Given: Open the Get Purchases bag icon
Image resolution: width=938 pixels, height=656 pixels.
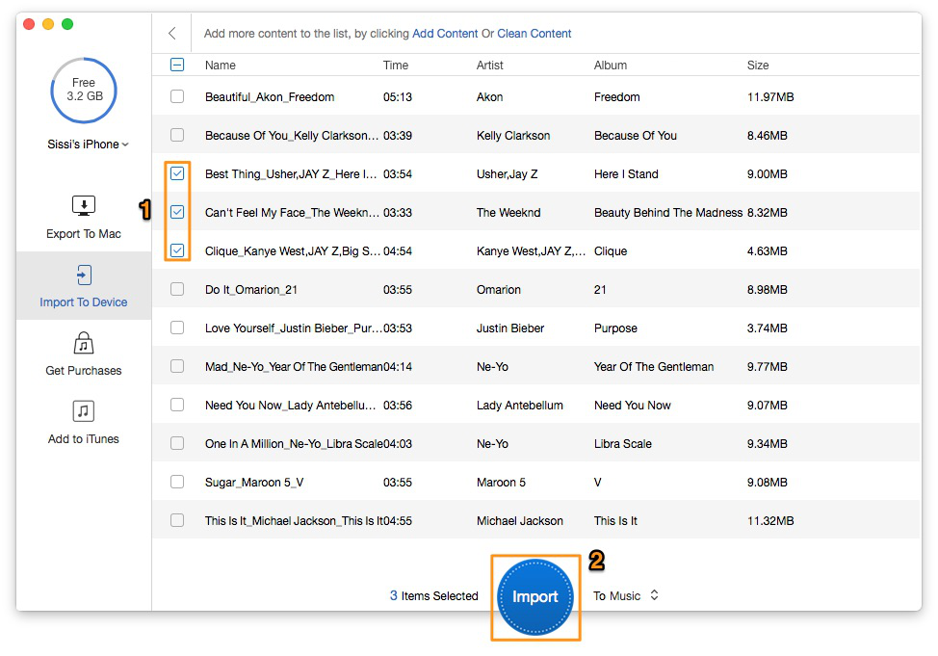Looking at the screenshot, I should pyautogui.click(x=84, y=344).
